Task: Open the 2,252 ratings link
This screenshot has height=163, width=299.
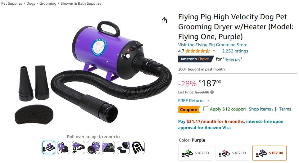Action: tap(235, 51)
